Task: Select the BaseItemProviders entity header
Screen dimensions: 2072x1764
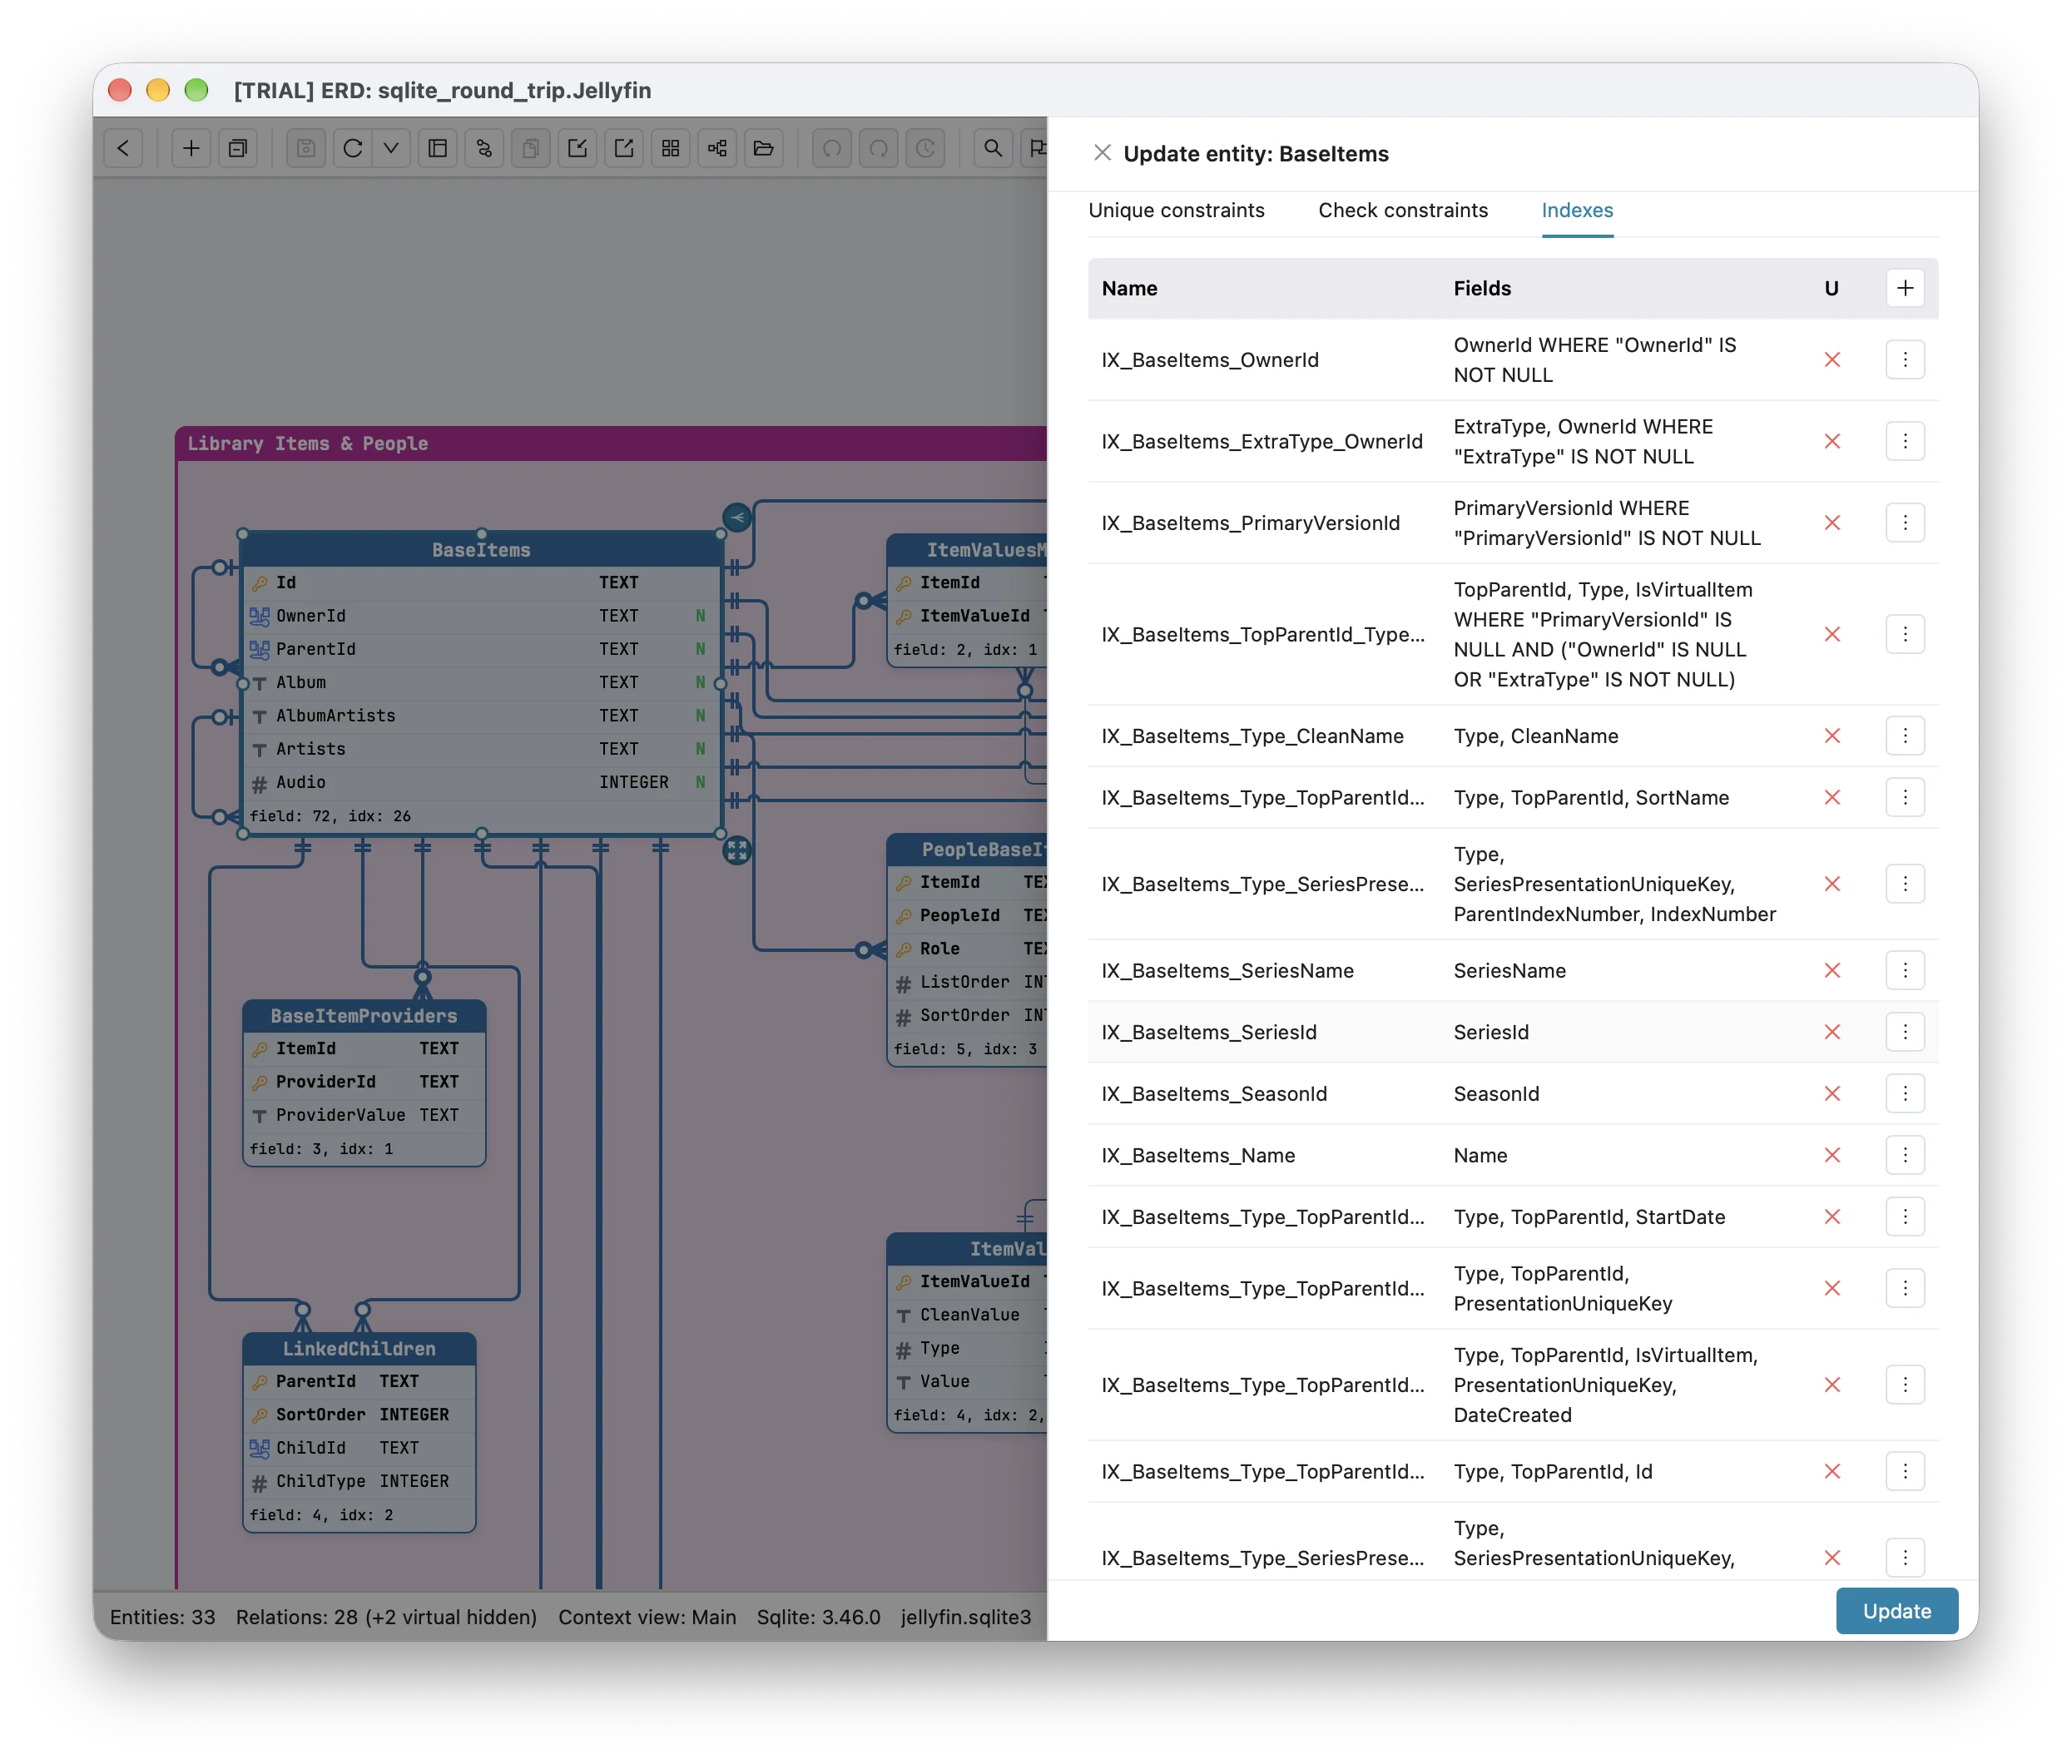Action: (x=364, y=1016)
